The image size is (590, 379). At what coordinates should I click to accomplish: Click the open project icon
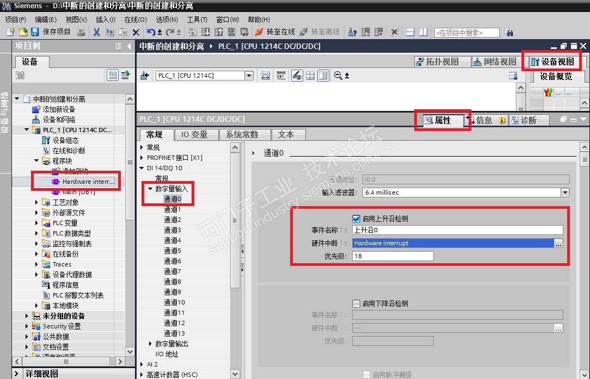[x=23, y=32]
